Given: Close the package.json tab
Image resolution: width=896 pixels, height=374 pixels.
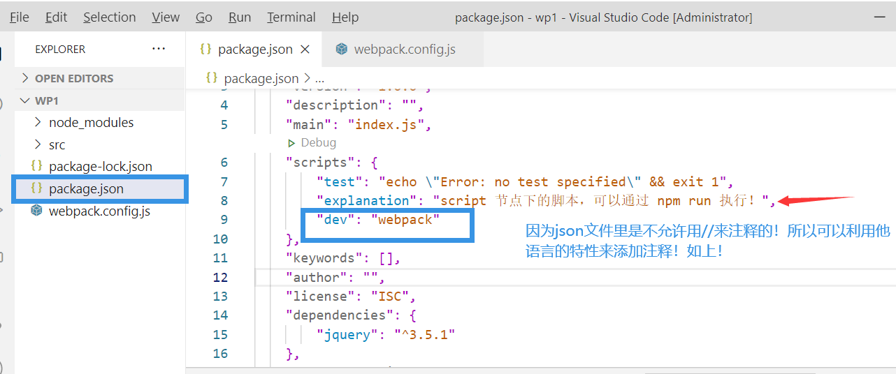Looking at the screenshot, I should (305, 49).
